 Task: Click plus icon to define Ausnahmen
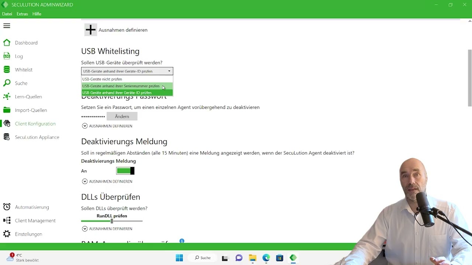point(90,30)
